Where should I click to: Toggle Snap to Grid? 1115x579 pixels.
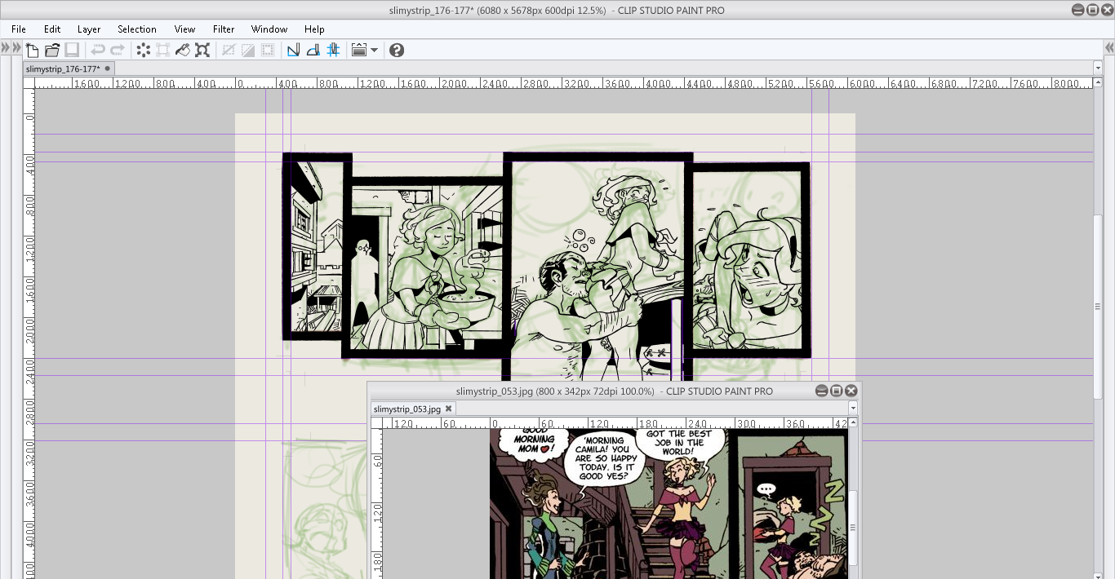click(333, 50)
